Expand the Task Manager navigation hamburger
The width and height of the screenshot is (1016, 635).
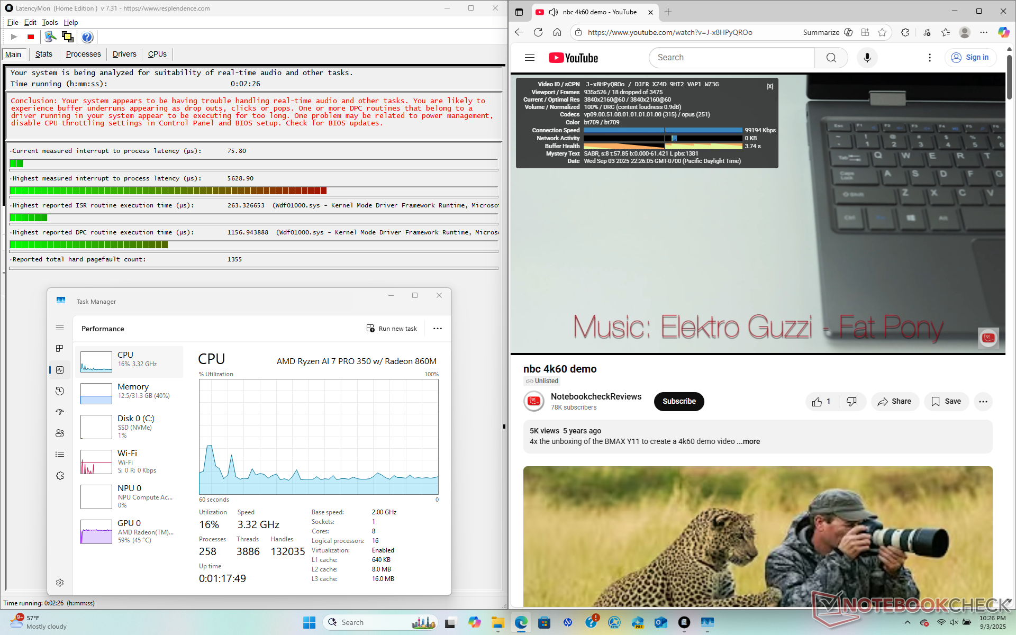click(x=60, y=328)
